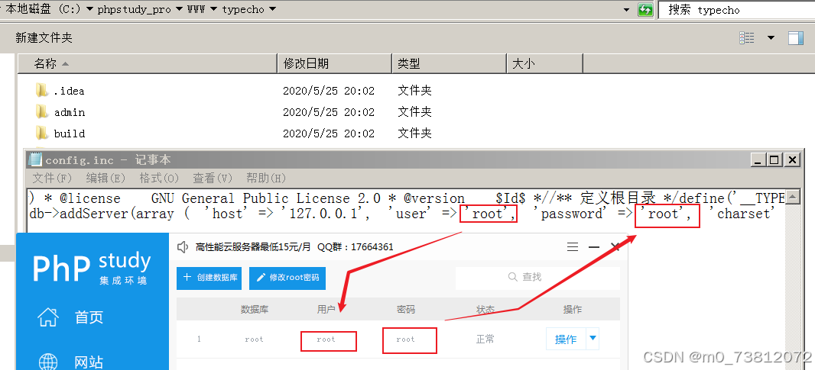
Task: Expand the phpstudy_pro path dropdown arrow
Action: (x=180, y=9)
